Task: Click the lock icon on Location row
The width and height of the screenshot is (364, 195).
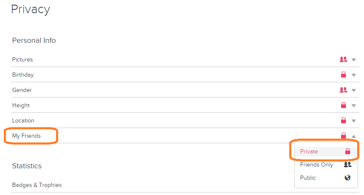Action: coord(344,121)
